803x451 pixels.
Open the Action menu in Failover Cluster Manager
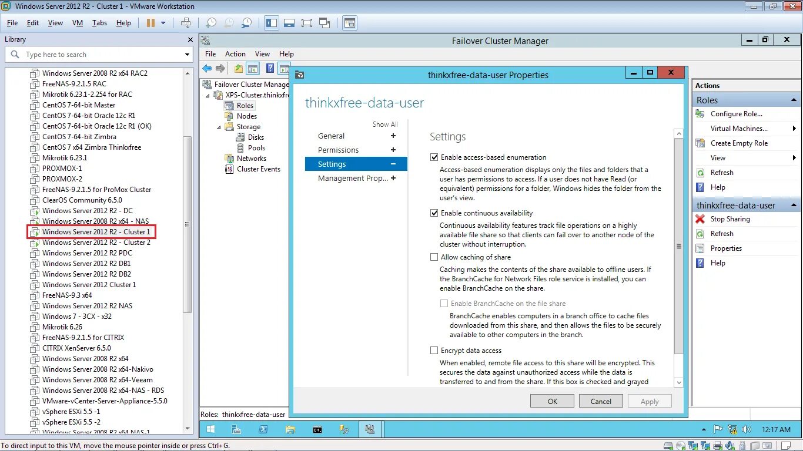coord(235,53)
